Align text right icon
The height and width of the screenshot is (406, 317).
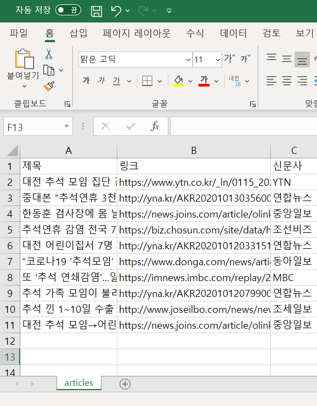click(302, 81)
